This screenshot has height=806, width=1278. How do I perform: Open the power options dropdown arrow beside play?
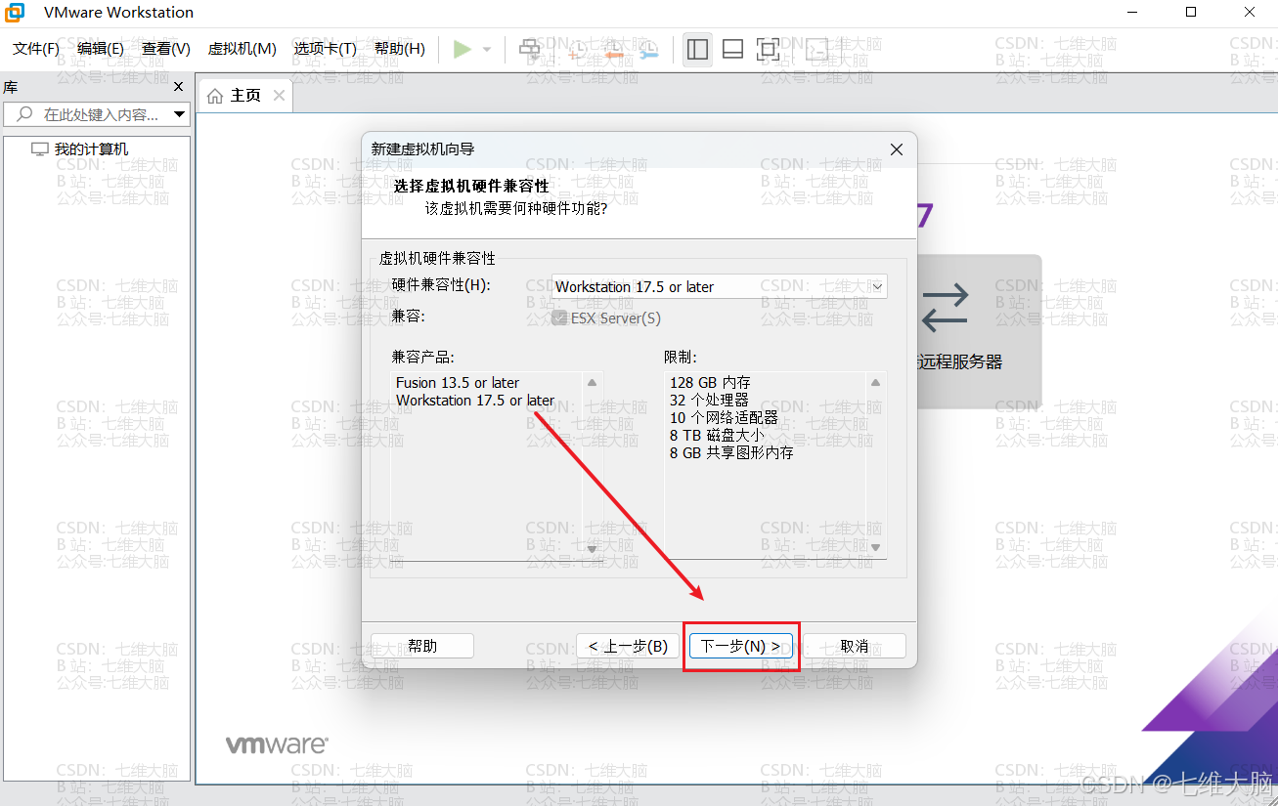coord(487,49)
